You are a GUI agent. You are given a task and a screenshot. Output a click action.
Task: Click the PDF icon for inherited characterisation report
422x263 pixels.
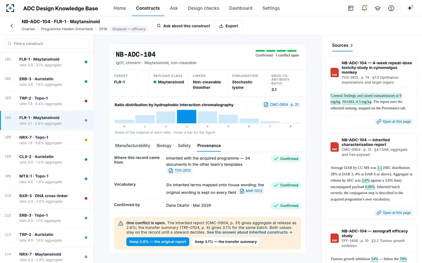click(334, 147)
